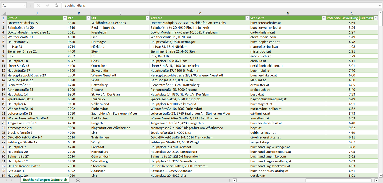Expand the formula bar with the chevron

point(380,5)
